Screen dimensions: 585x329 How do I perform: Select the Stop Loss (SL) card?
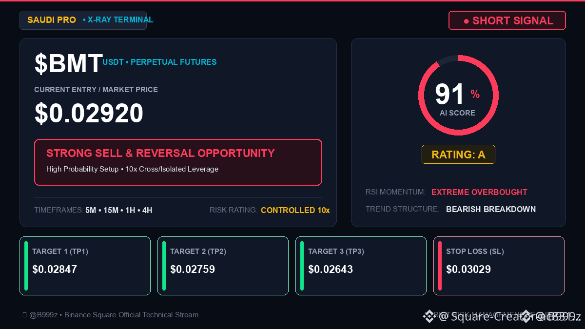pyautogui.click(x=499, y=266)
